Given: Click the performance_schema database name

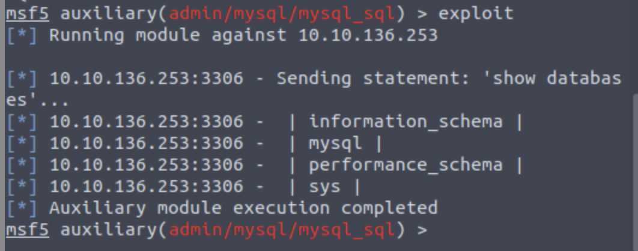Looking at the screenshot, I should (x=406, y=165).
